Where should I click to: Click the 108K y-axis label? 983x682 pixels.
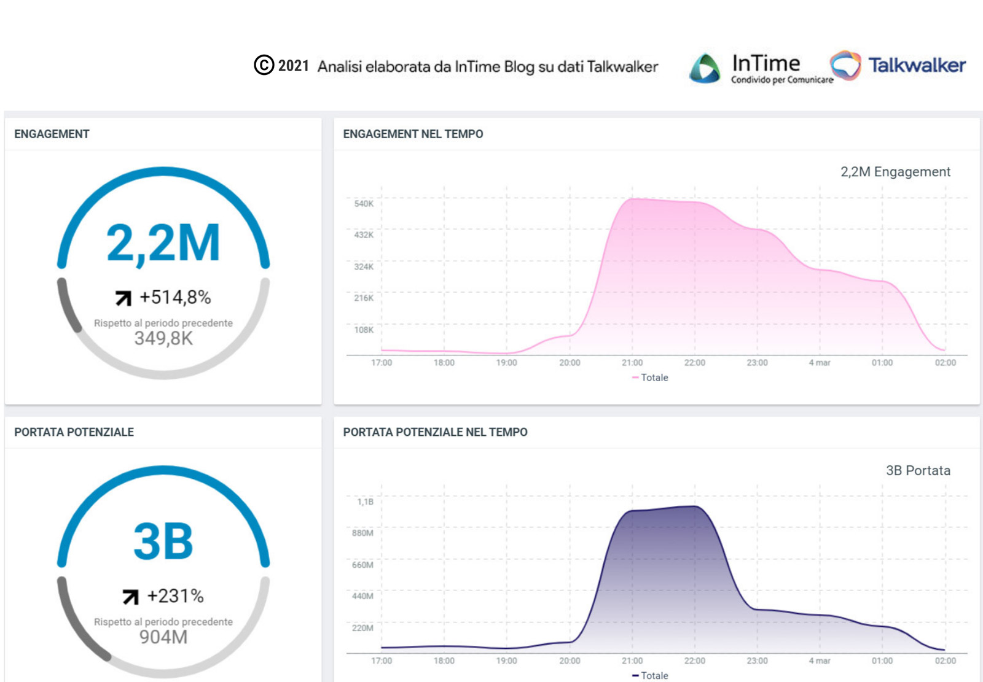pos(364,330)
